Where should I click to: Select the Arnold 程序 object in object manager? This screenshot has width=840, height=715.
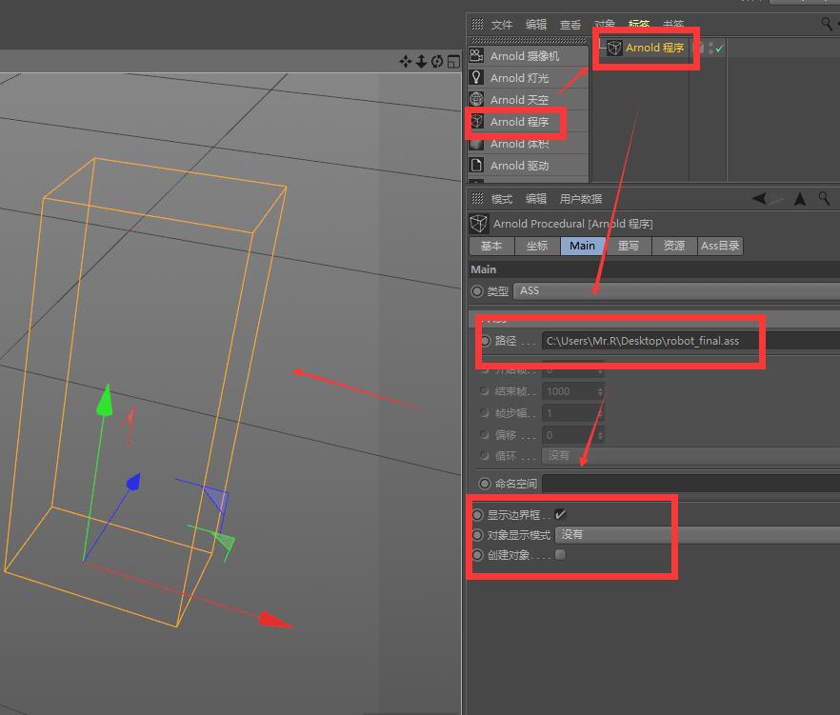pyautogui.click(x=654, y=48)
